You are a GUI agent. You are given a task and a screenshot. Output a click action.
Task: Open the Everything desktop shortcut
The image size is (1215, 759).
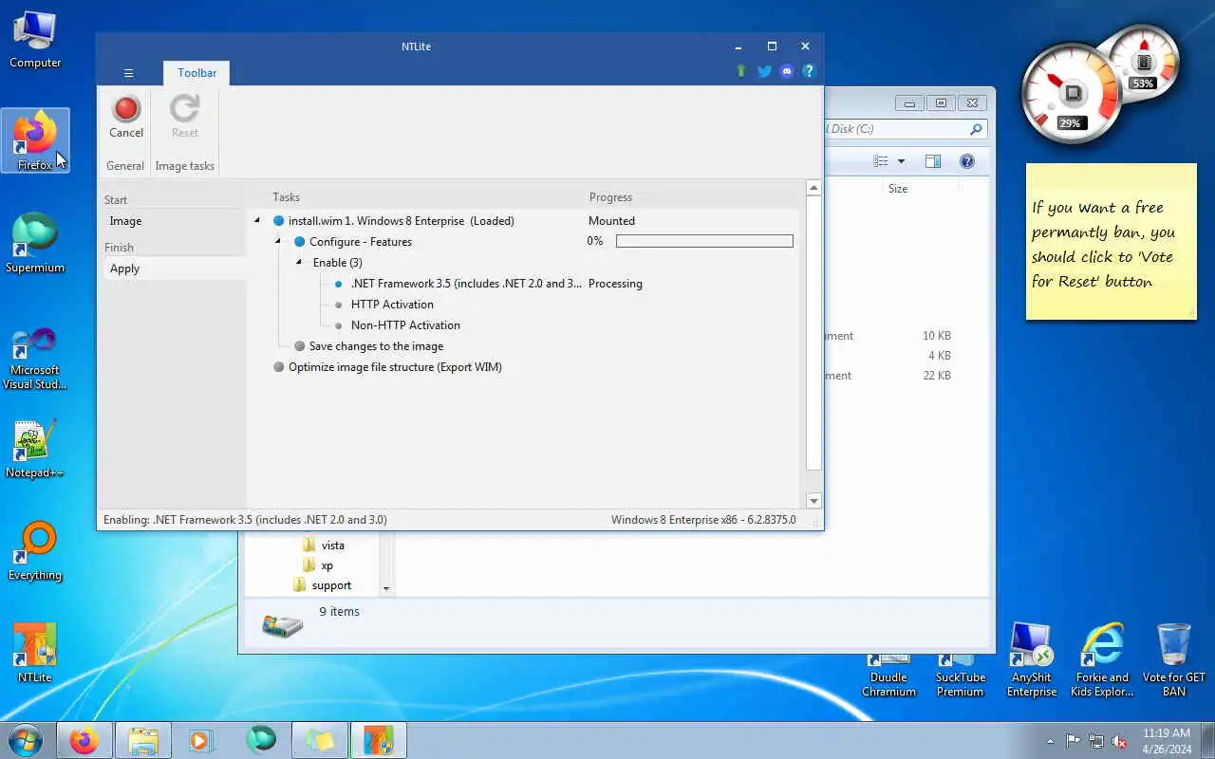click(x=35, y=552)
